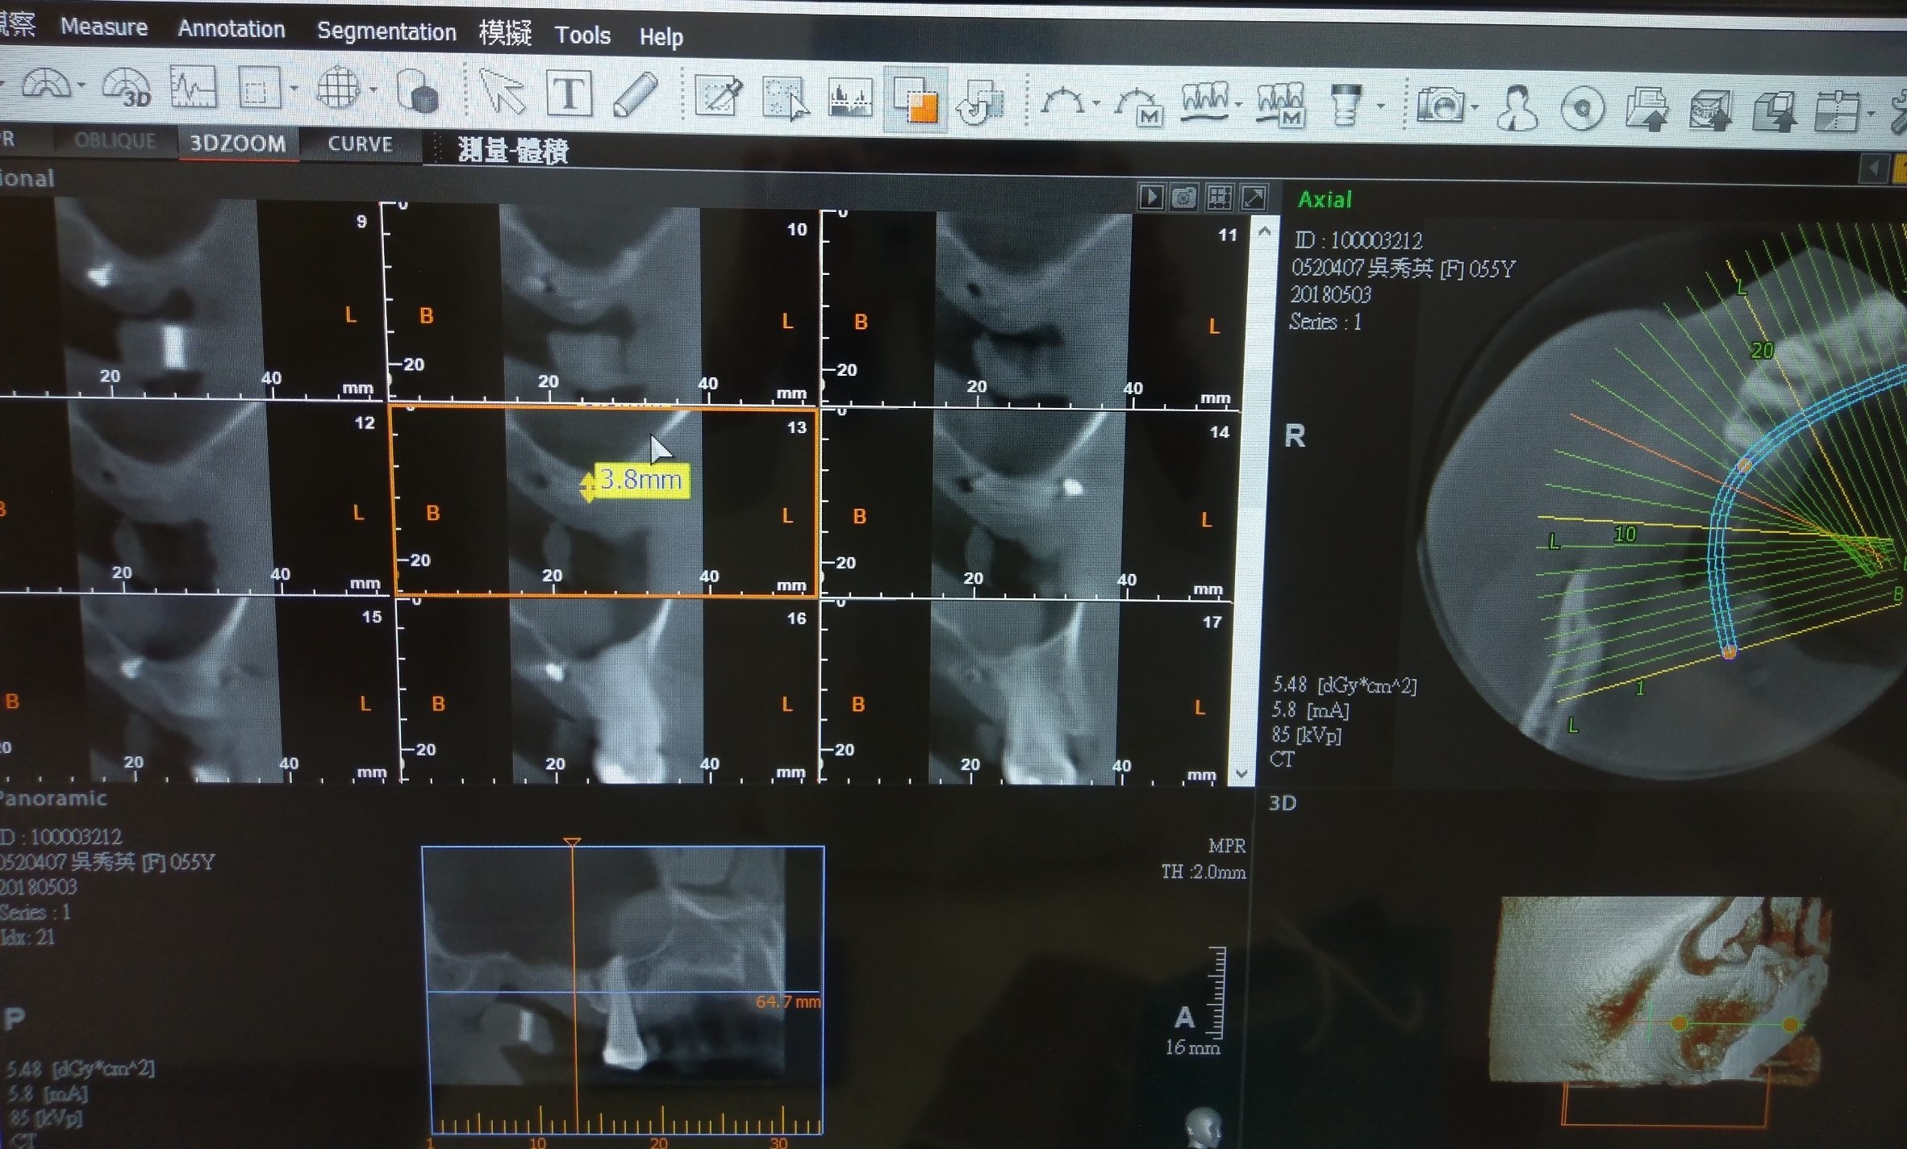Toggle grid layout in cross-sectional panel
Screen dimensions: 1907x1149
pos(1219,197)
